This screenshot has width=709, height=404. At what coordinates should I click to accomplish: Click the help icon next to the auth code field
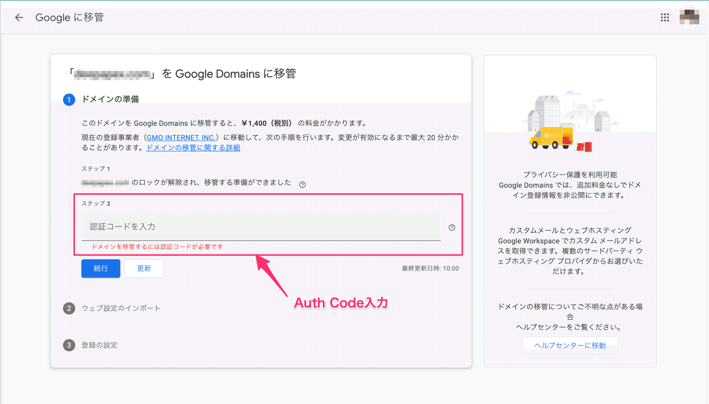452,227
